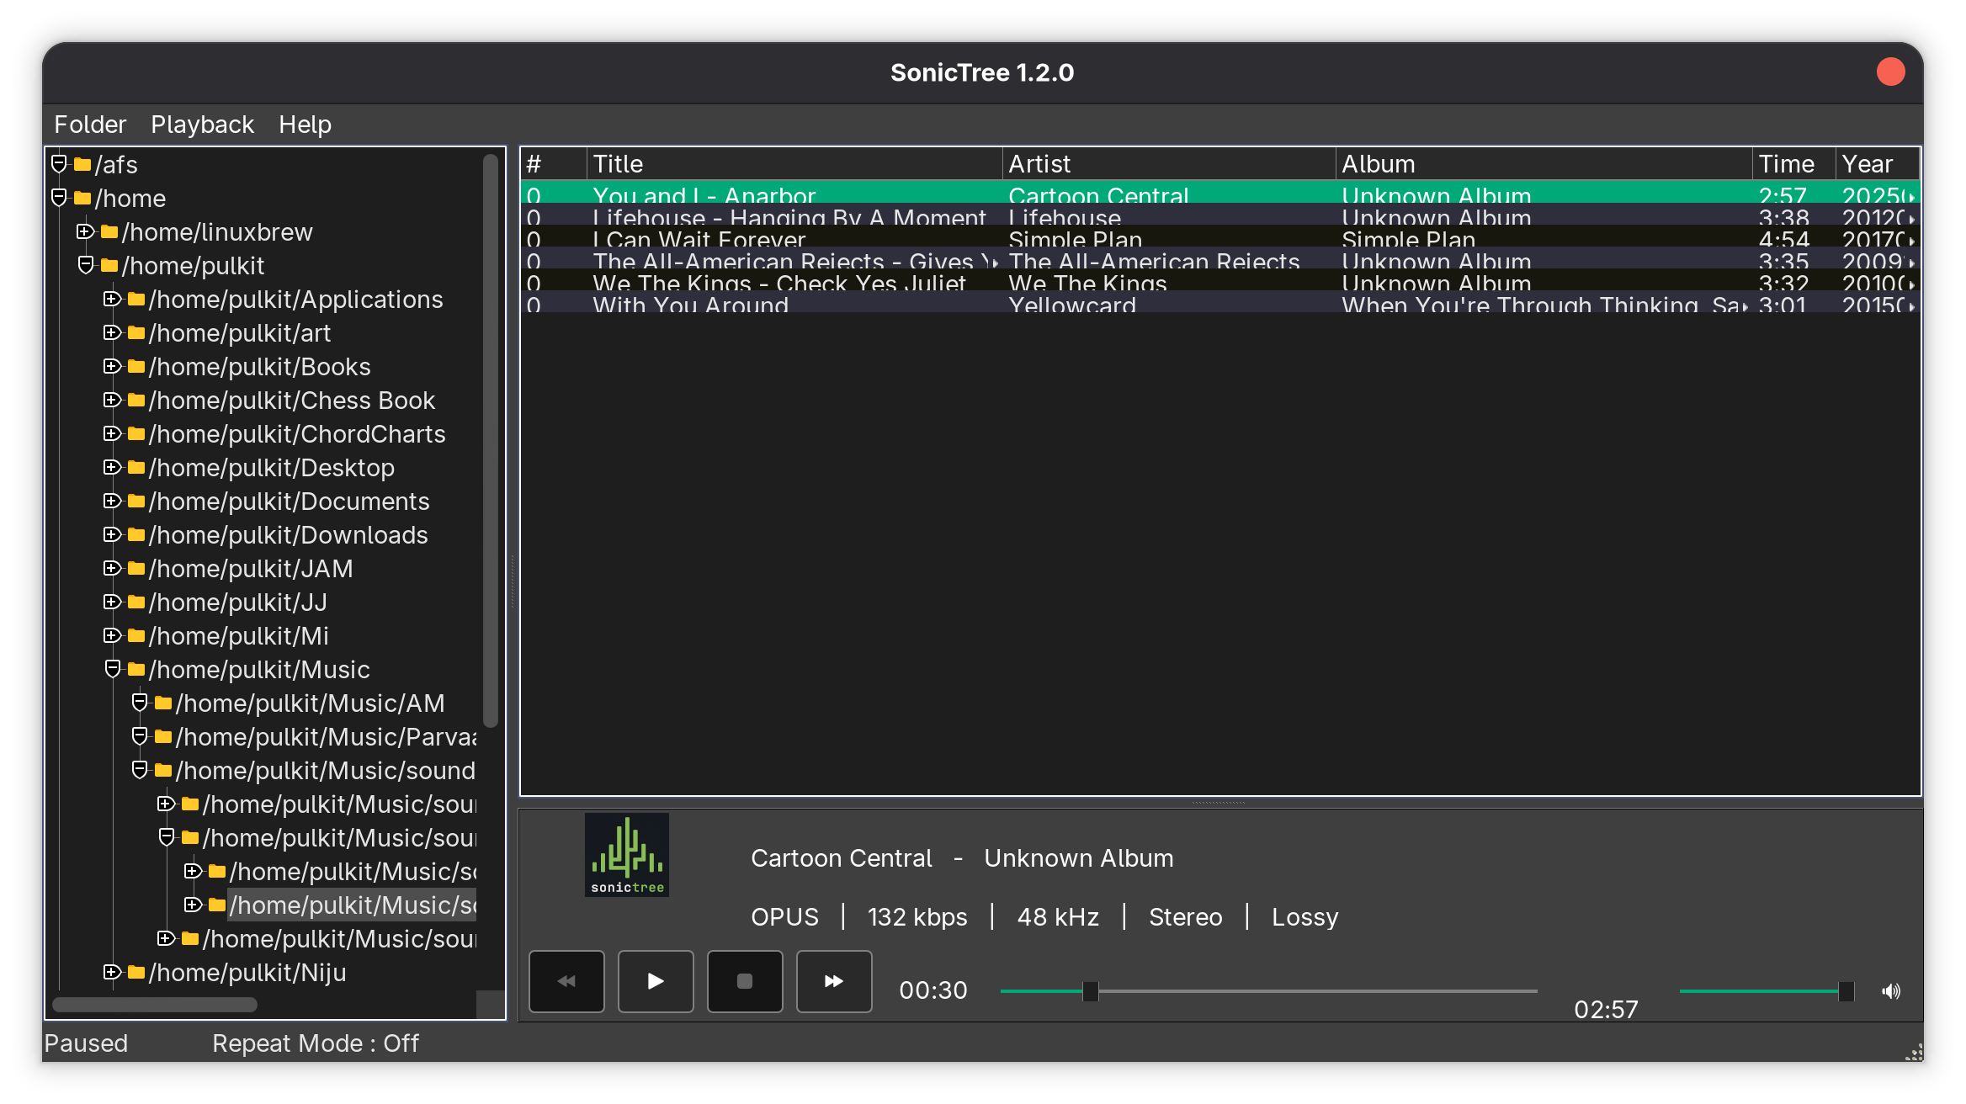Click the stop button
1966x1104 pixels.
(745, 981)
